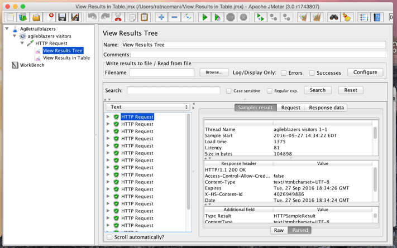Click the Comments field

tap(259, 55)
